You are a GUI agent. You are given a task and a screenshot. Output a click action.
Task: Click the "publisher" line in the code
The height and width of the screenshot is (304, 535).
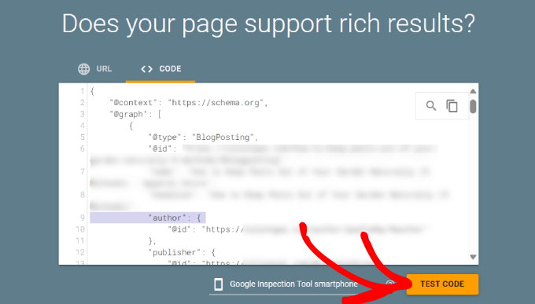coord(182,252)
